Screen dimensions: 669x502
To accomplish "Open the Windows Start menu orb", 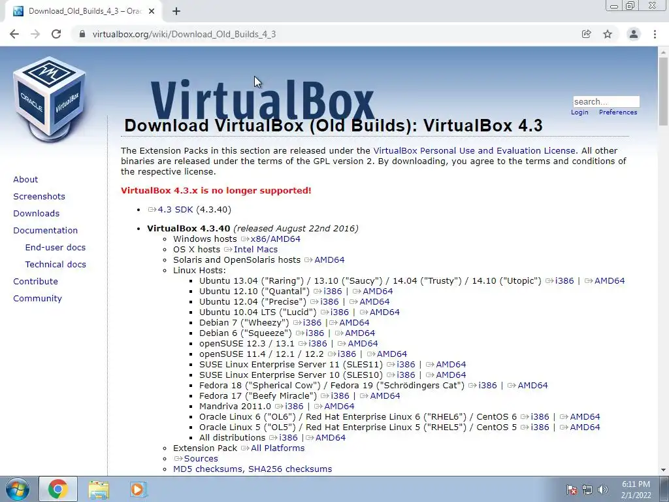I will pyautogui.click(x=17, y=489).
